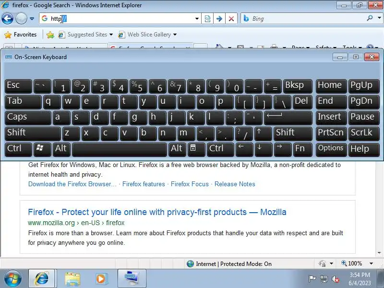
Task: Go back with the IE Back arrow
Action: [x=7, y=18]
